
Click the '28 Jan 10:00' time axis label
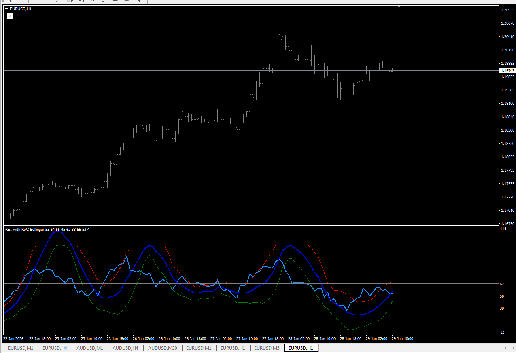(x=325, y=338)
